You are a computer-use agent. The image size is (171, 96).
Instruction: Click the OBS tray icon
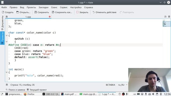123,94
